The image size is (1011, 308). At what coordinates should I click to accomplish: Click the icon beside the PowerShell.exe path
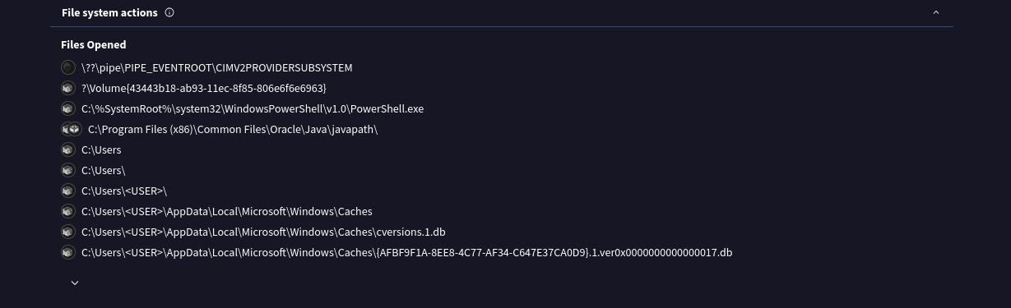(67, 108)
